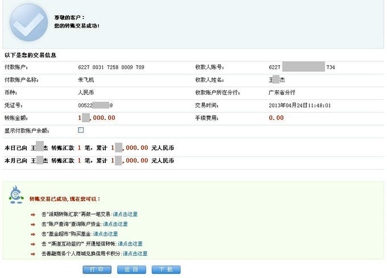Image resolution: width=387 pixels, height=278 pixels.
Task: Click the red arrow before 善融商务个人商城
Action: [x=34, y=254]
